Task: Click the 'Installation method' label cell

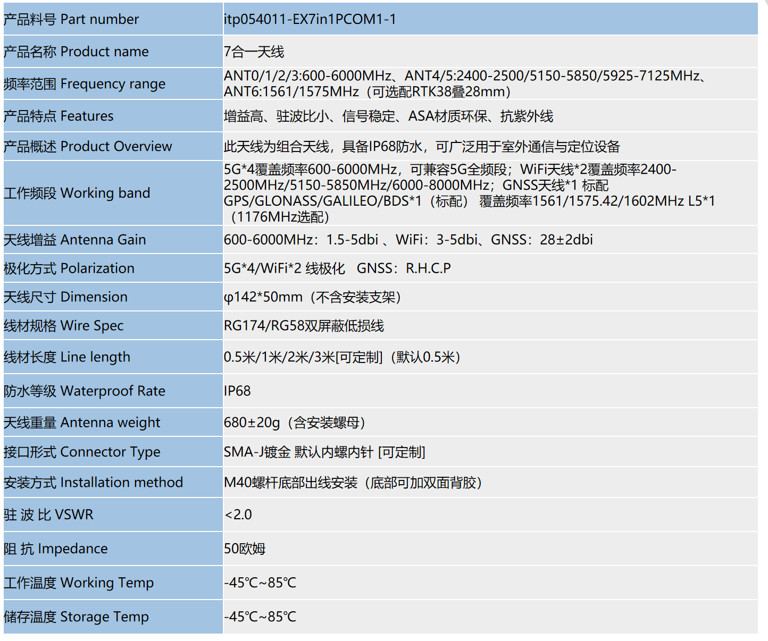Action: (x=93, y=483)
